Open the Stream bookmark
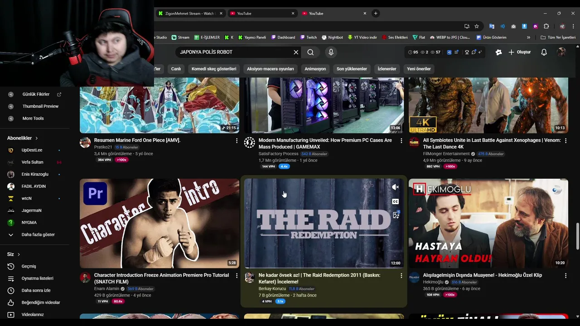The width and height of the screenshot is (580, 326). [180, 38]
